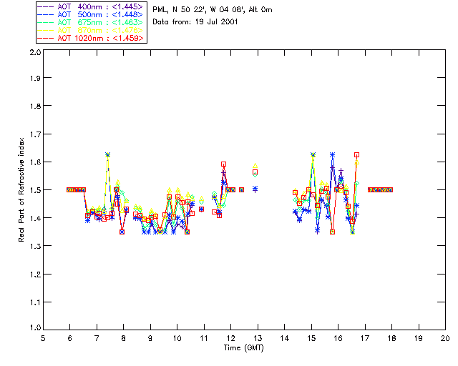
Task: Click the y-axis tick label 1.3
Action: [x=35, y=246]
